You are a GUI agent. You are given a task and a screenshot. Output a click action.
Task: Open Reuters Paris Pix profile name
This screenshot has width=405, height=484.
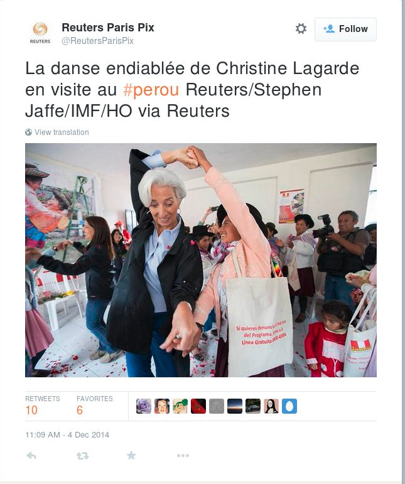(x=108, y=28)
